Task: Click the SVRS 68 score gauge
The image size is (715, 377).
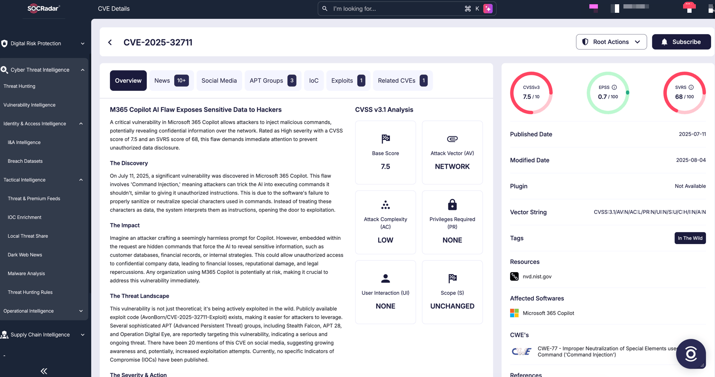Action: pos(684,93)
